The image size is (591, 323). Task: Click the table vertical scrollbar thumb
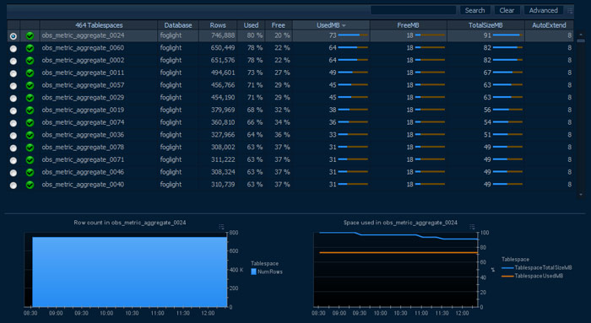pyautogui.click(x=581, y=40)
